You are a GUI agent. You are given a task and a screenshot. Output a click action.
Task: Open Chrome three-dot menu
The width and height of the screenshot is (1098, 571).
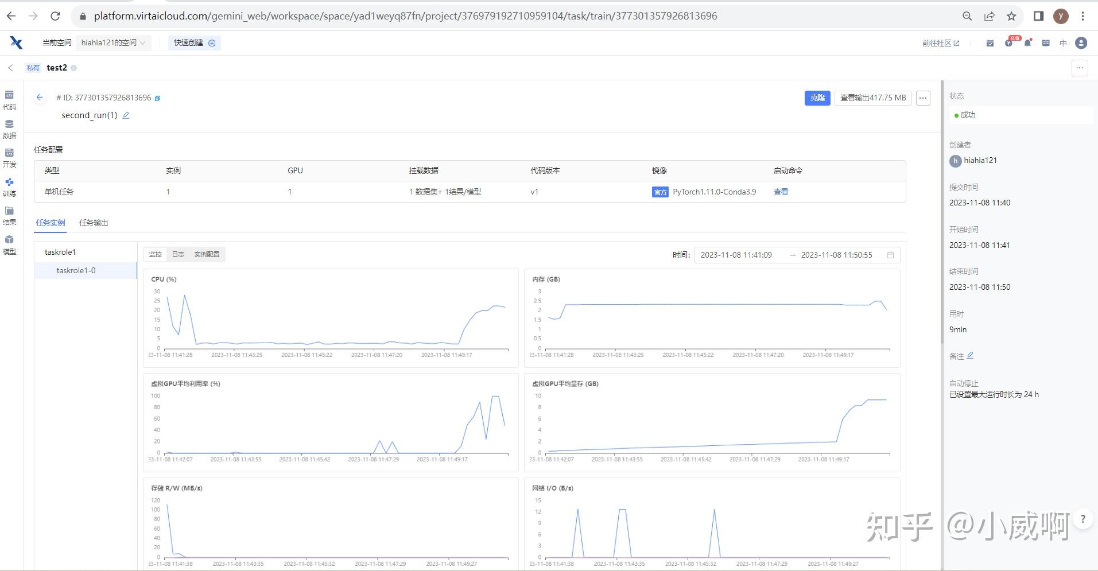1083,16
